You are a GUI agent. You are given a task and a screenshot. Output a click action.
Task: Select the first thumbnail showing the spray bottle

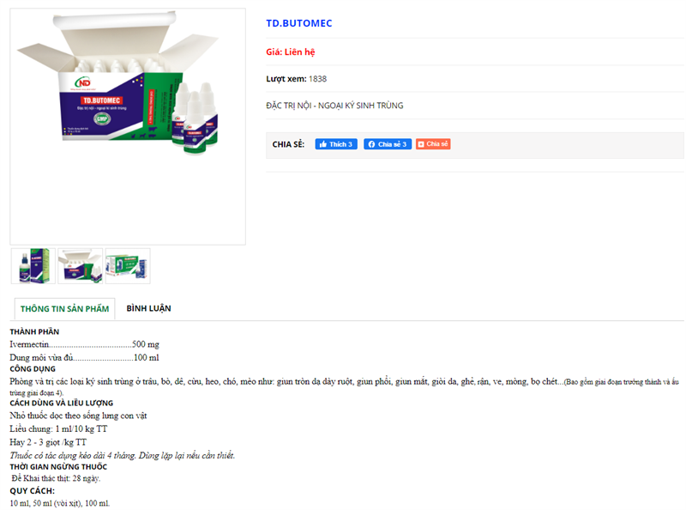(x=33, y=266)
